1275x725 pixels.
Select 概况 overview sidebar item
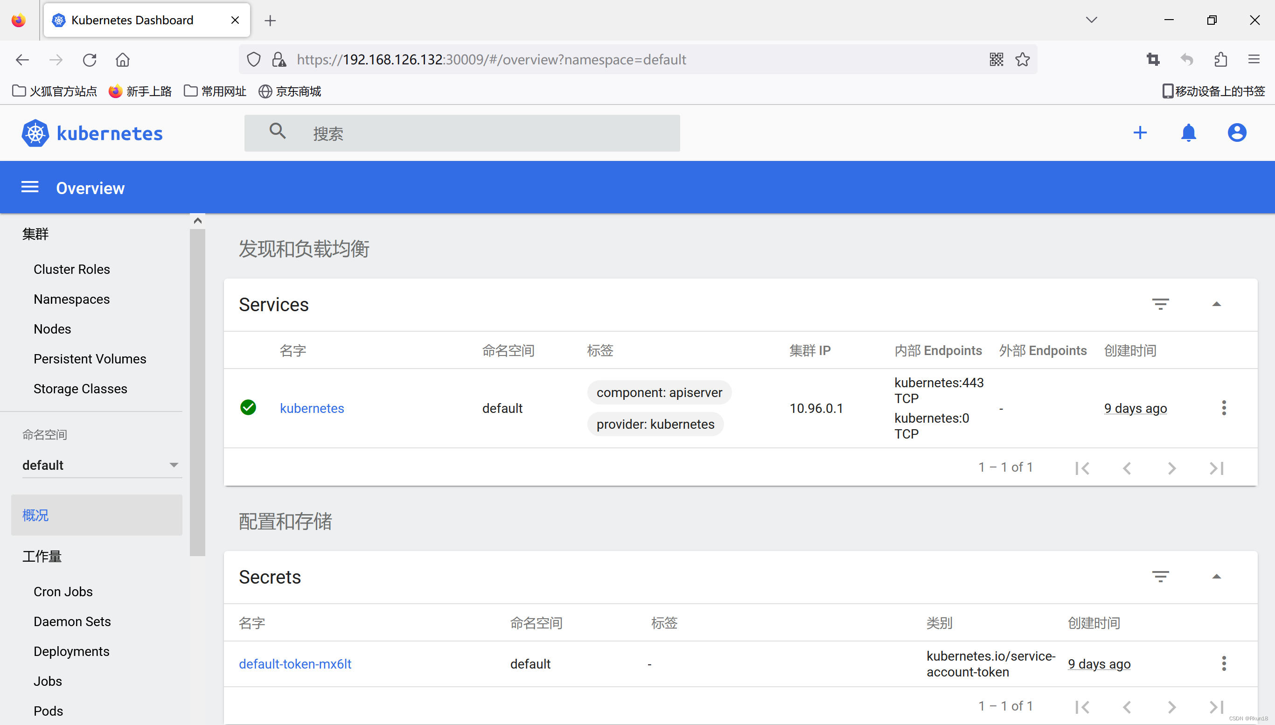pyautogui.click(x=97, y=515)
